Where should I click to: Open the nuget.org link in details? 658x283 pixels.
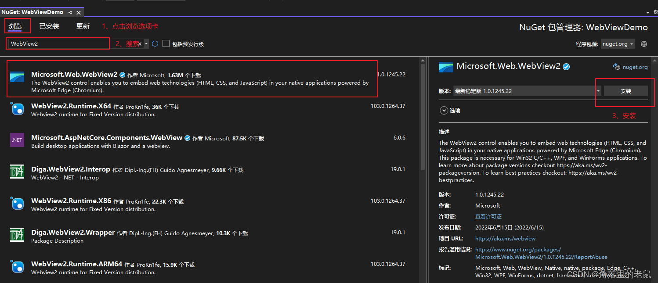pos(635,67)
